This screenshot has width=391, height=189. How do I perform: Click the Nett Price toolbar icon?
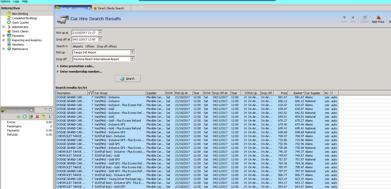coord(378,19)
